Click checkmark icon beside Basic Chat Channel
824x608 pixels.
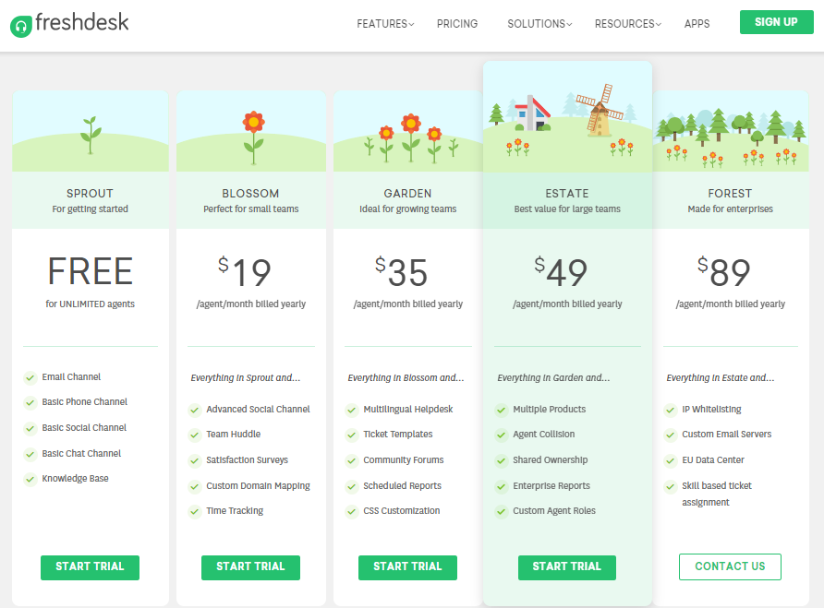pos(30,454)
